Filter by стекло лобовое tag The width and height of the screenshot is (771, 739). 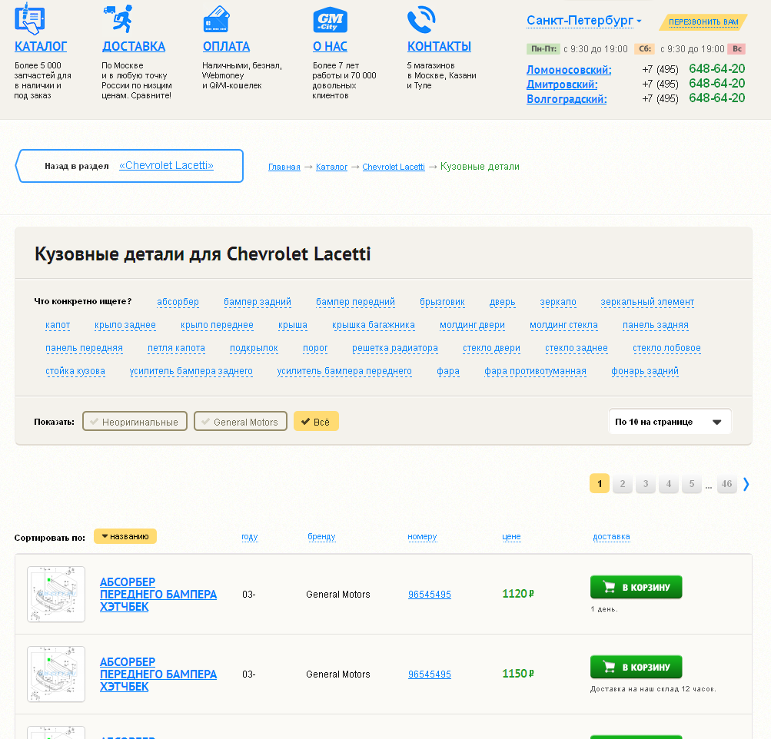coord(666,348)
